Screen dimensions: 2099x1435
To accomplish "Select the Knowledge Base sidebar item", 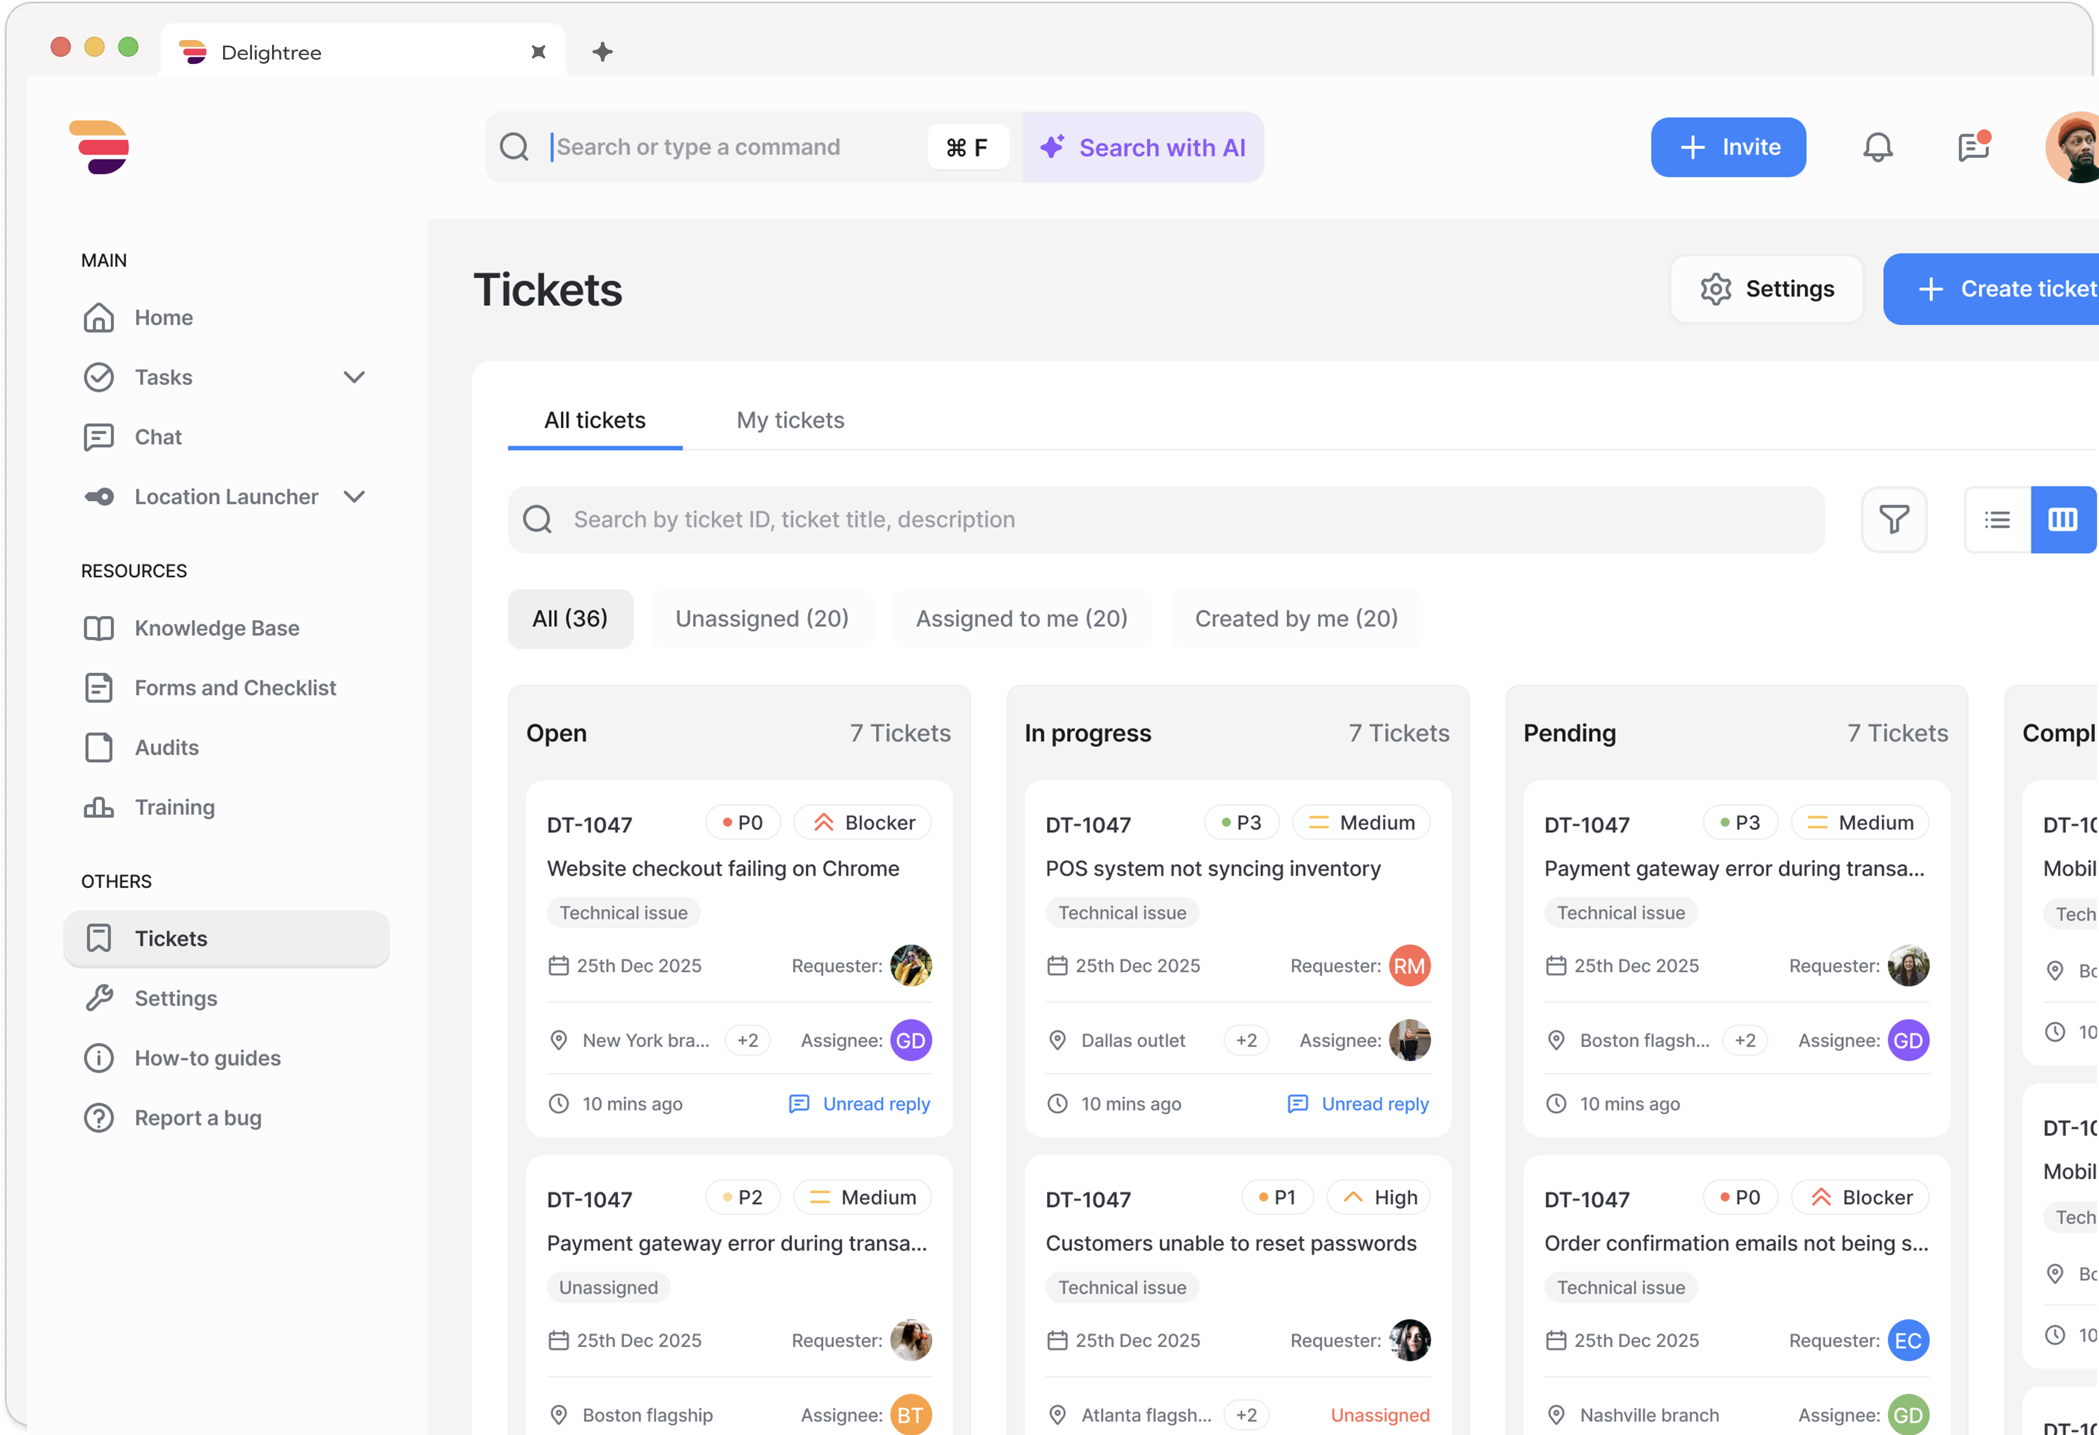I will pyautogui.click(x=216, y=627).
